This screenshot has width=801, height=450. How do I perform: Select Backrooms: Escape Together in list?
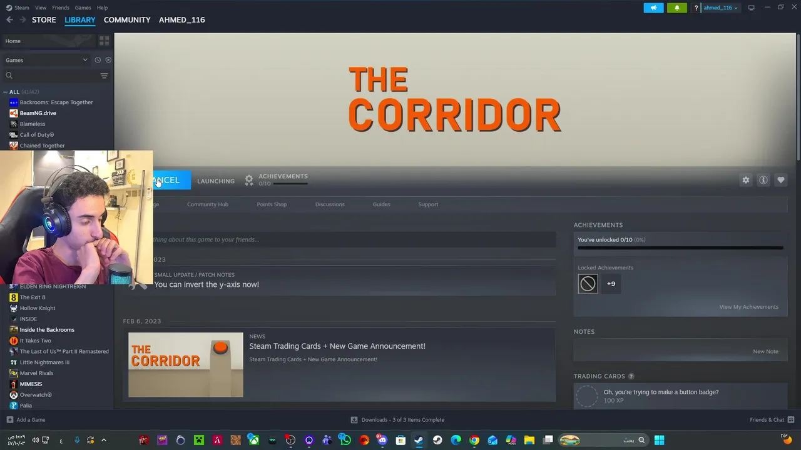pos(56,102)
